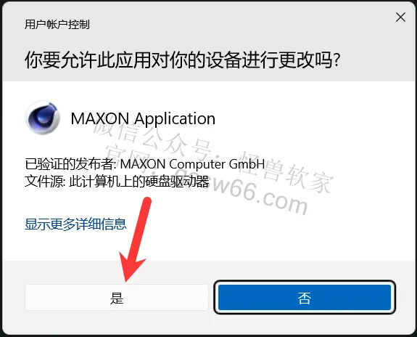Click the 用户帐户控制 dialog title
This screenshot has width=417, height=337.
pos(57,25)
